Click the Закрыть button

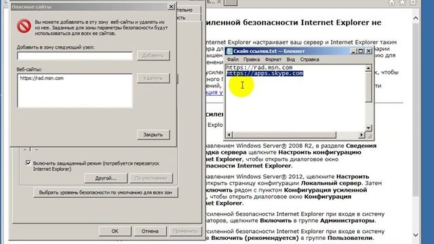pyautogui.click(x=153, y=135)
